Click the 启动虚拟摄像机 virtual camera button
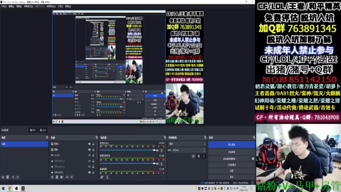The width and height of the screenshot is (341, 192). (x=229, y=159)
